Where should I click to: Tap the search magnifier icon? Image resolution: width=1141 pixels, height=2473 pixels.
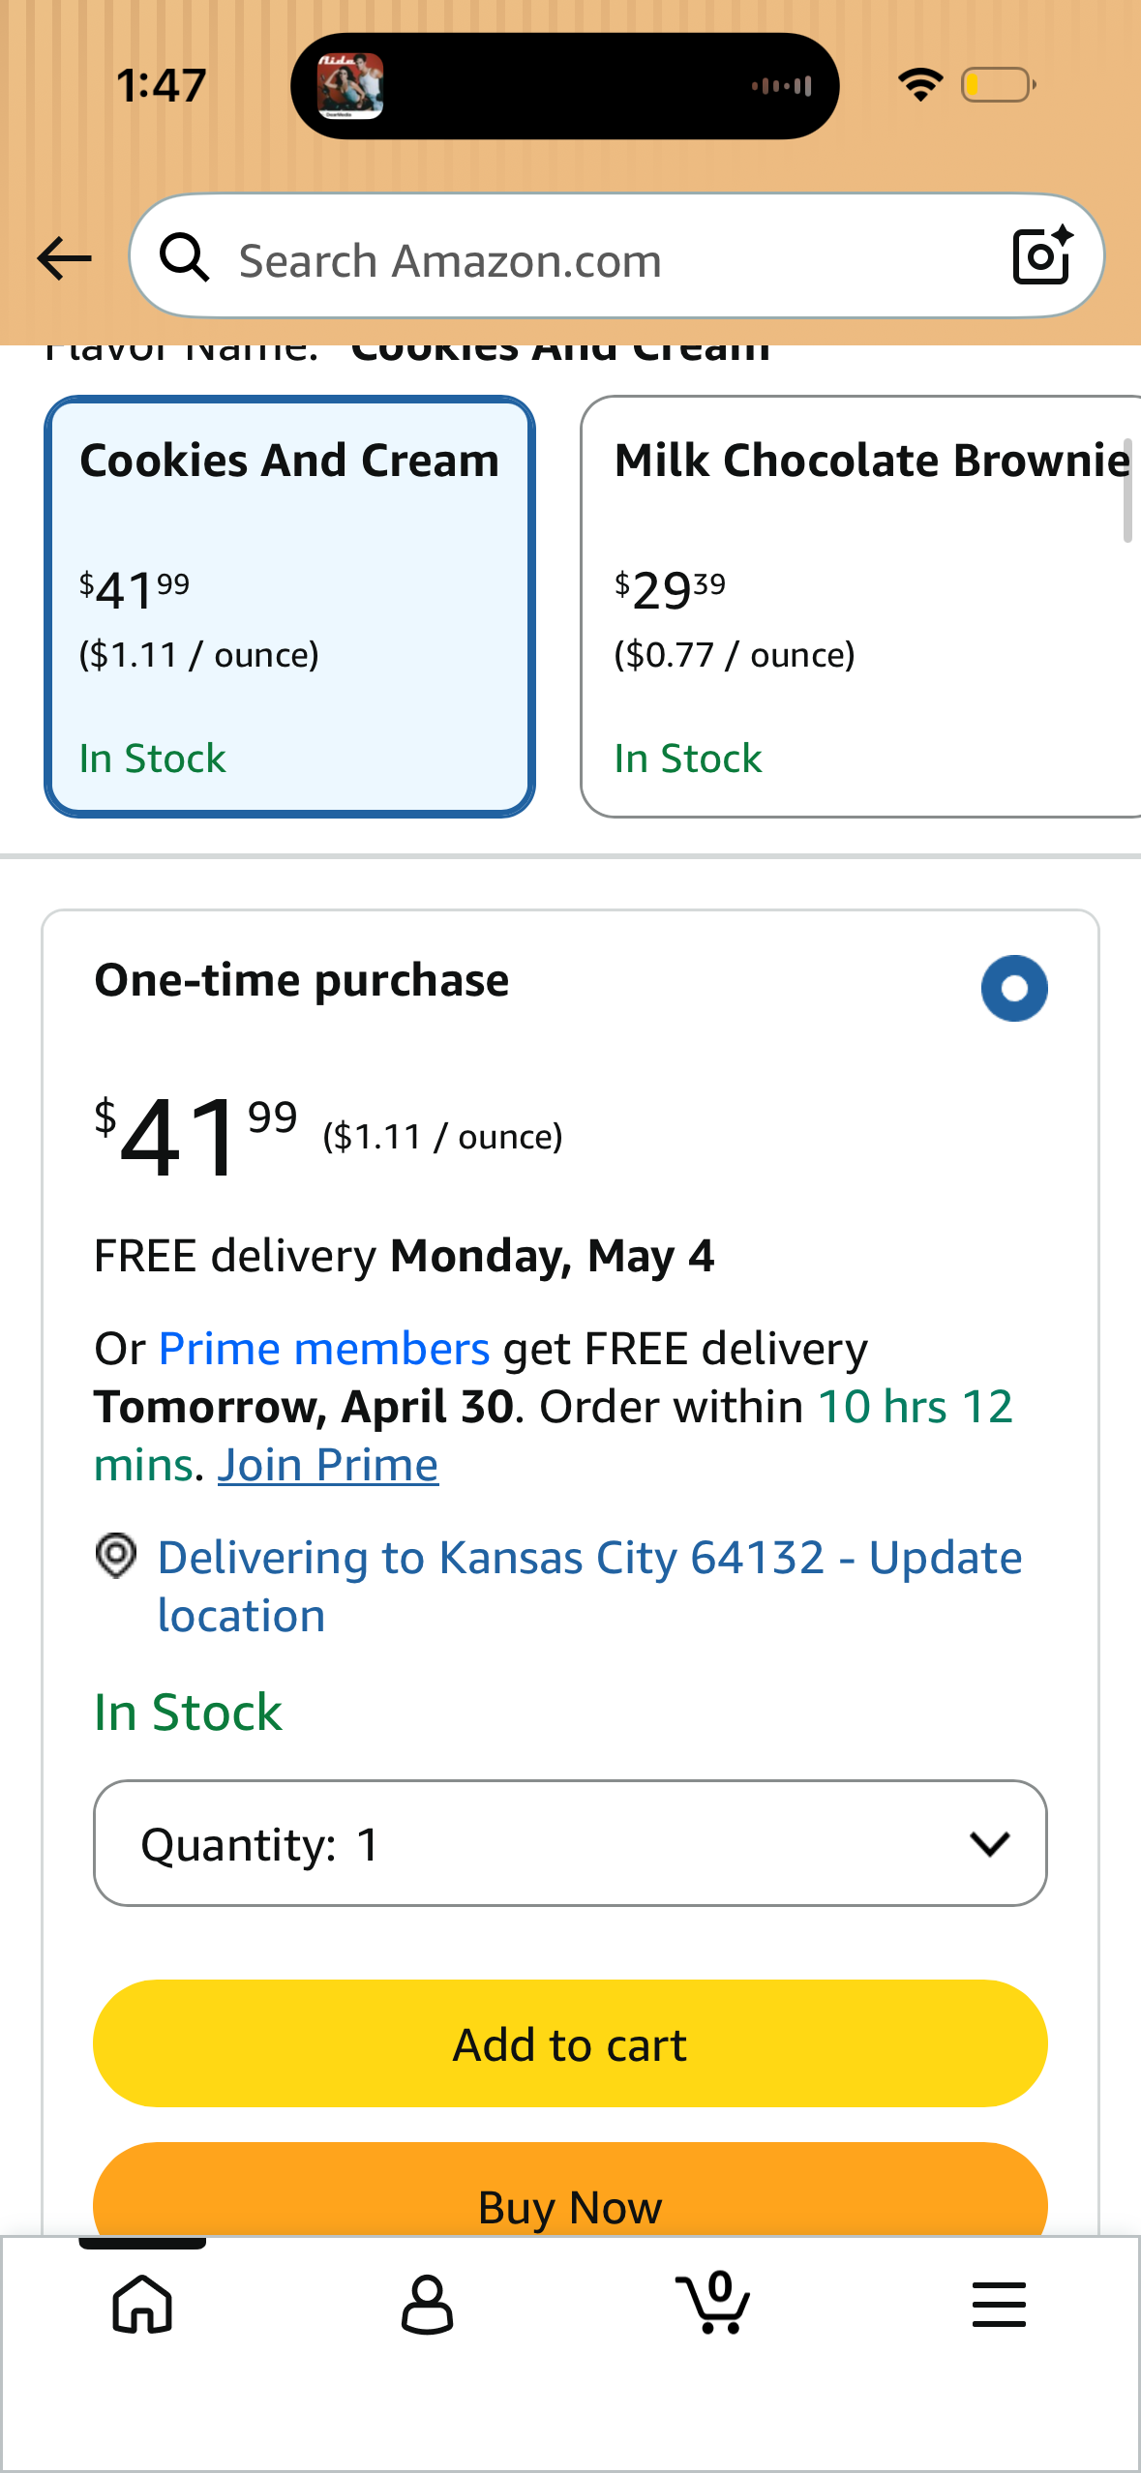[x=184, y=257]
